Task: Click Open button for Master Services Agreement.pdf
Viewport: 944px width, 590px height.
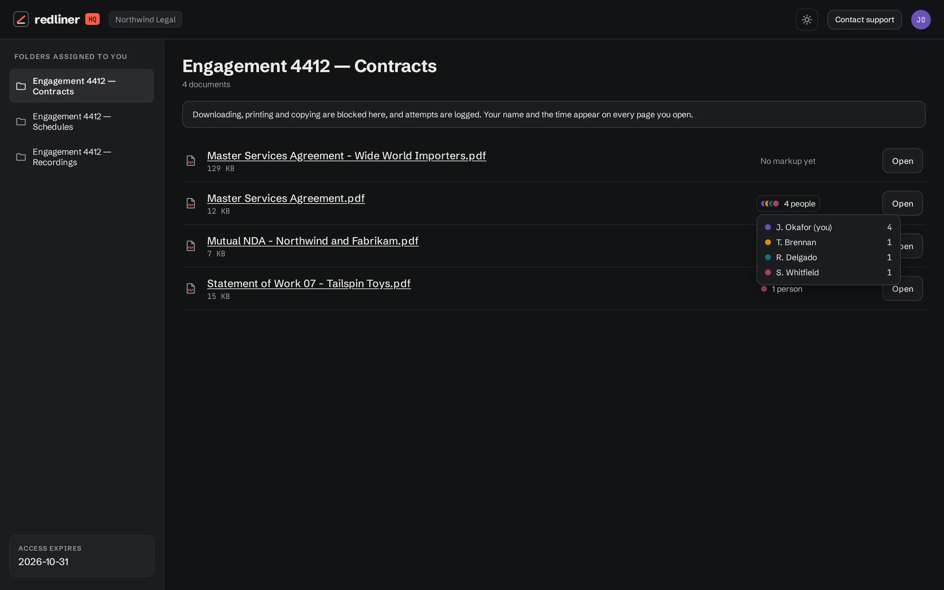Action: click(902, 203)
